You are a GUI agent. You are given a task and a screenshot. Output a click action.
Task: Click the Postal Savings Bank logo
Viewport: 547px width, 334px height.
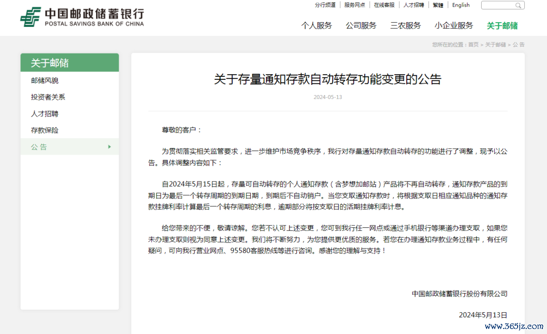pos(82,17)
